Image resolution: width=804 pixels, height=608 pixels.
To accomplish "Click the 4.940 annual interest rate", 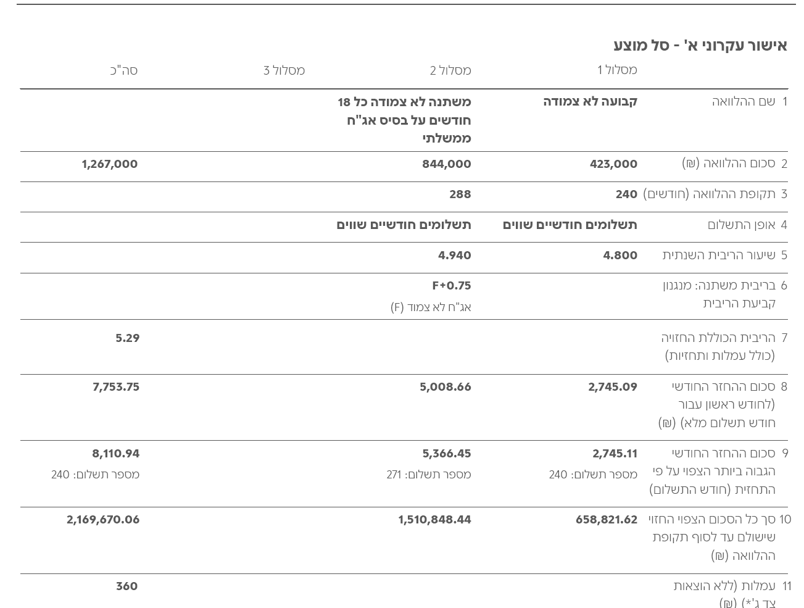I will point(455,256).
